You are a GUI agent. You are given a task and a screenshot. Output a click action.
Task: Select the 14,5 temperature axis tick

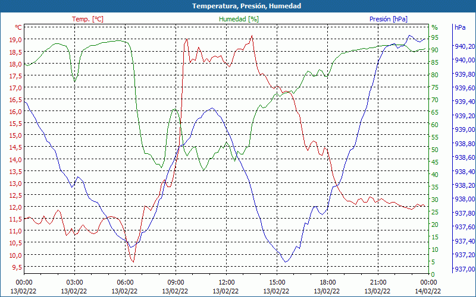click(x=16, y=147)
